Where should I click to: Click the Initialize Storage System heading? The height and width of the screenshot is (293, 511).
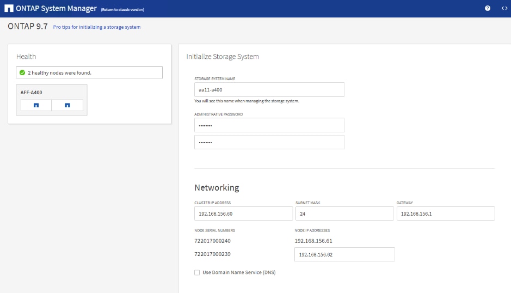click(223, 57)
